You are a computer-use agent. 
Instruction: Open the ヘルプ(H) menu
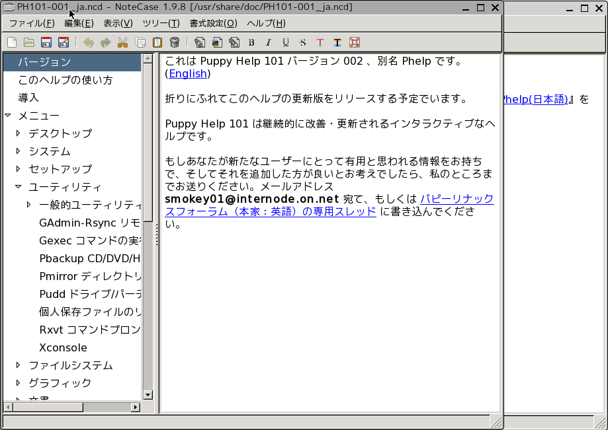[267, 23]
